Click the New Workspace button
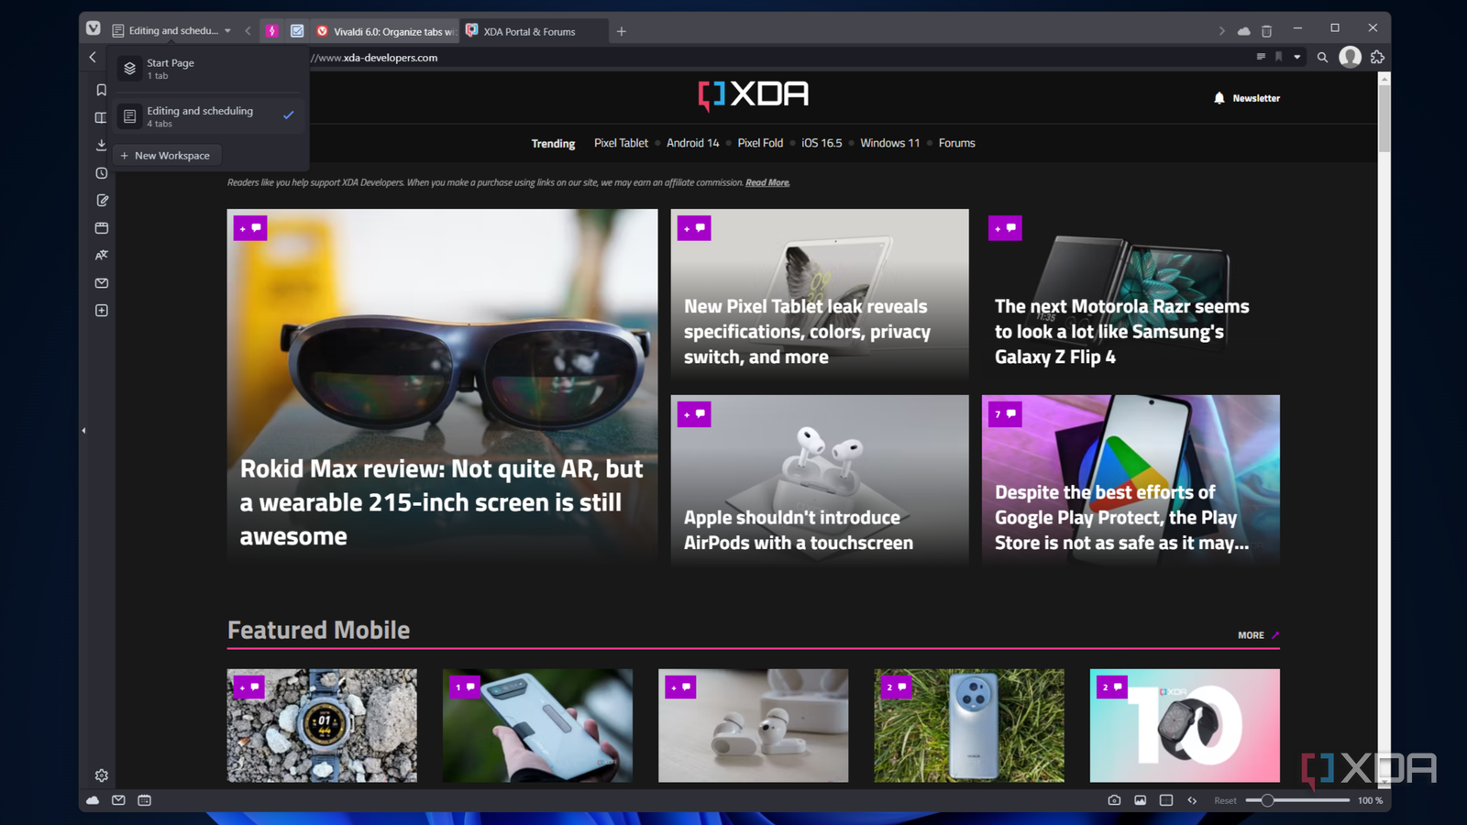The image size is (1467, 825). point(167,155)
